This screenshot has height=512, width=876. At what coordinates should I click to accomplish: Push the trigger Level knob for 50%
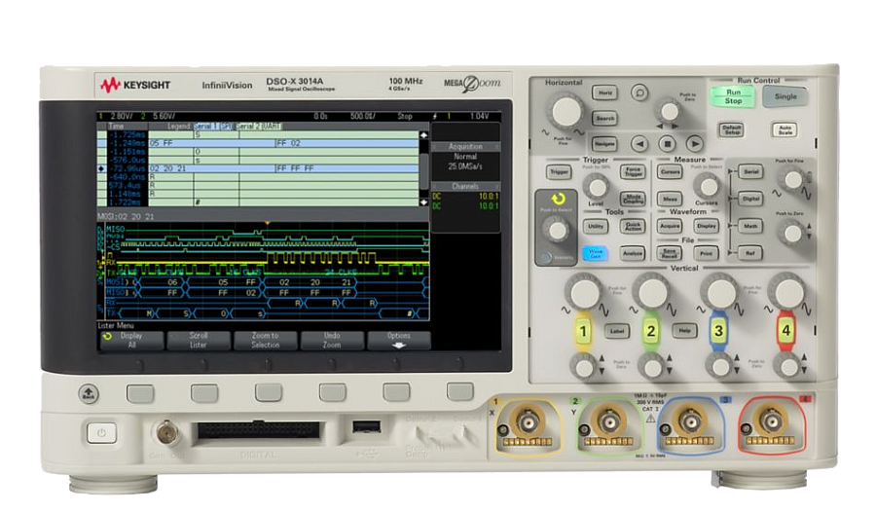(596, 186)
